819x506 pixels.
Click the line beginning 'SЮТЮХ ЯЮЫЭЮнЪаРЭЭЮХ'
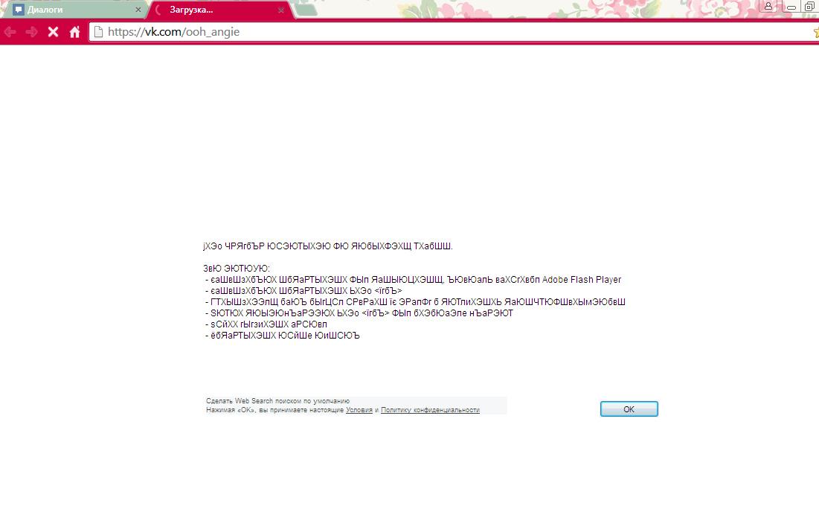(359, 313)
